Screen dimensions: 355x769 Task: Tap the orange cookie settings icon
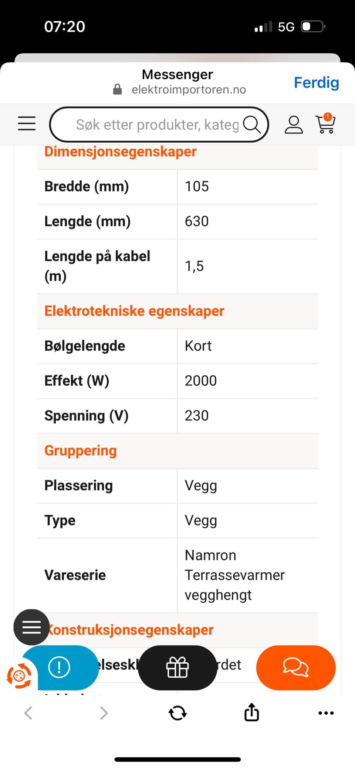point(19,676)
